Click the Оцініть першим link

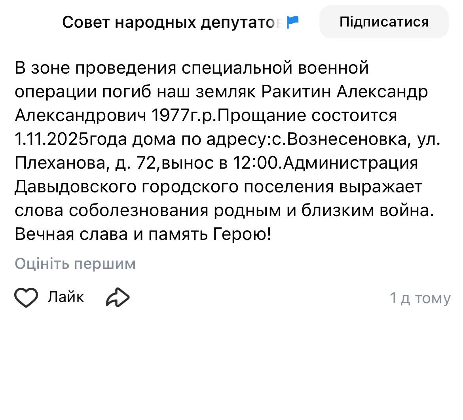pos(75,264)
